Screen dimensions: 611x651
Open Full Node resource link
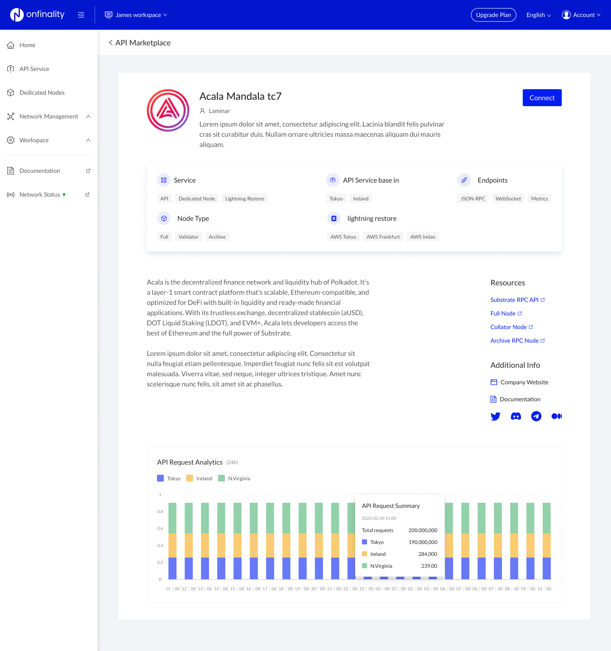click(x=506, y=313)
